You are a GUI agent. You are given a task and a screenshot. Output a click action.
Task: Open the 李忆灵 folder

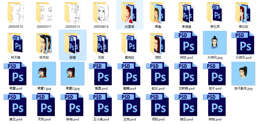[x=215, y=13]
